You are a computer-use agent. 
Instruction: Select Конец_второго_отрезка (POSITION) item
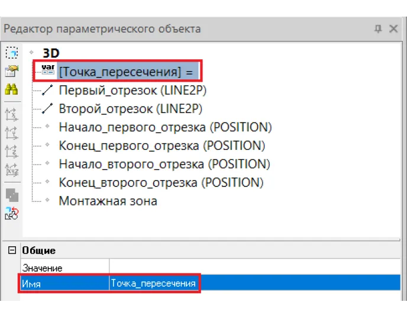[161, 182]
